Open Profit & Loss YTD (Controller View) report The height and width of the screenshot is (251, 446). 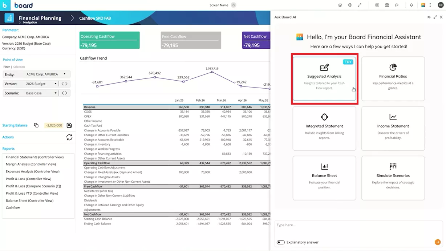tap(32, 193)
